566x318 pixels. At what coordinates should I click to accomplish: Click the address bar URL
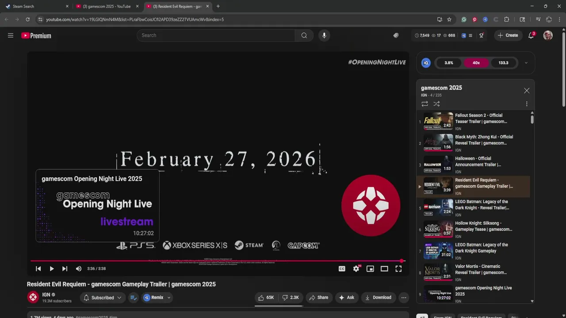[135, 19]
